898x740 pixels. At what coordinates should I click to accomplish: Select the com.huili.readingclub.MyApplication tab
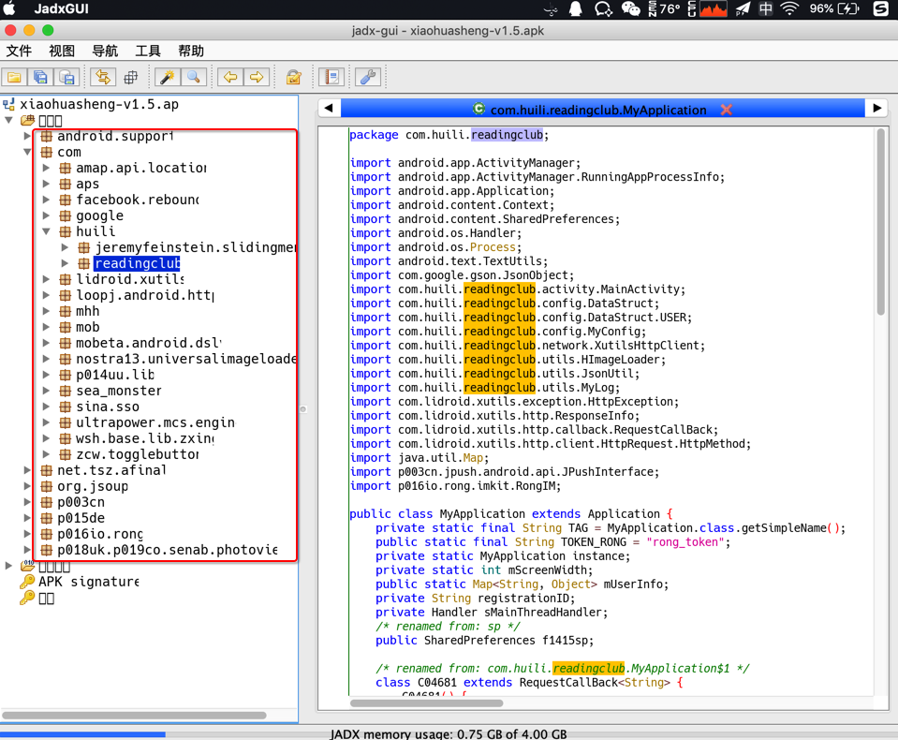point(598,110)
